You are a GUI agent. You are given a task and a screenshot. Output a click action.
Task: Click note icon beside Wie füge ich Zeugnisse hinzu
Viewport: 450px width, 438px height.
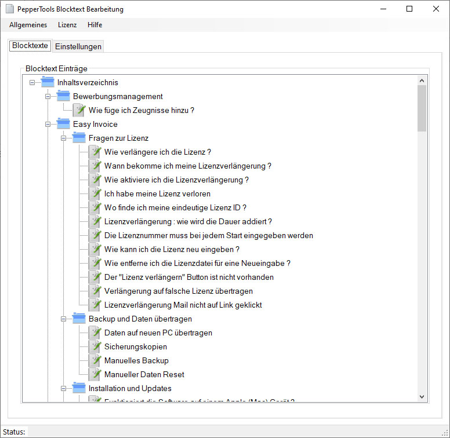tap(79, 110)
